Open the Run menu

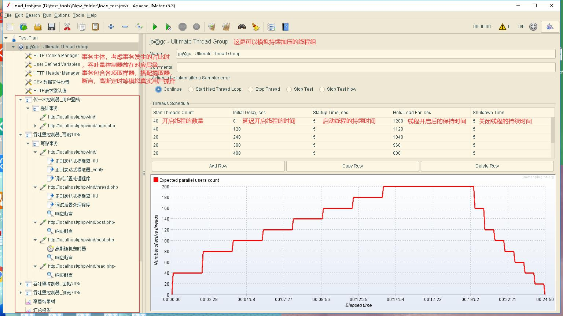tap(47, 15)
